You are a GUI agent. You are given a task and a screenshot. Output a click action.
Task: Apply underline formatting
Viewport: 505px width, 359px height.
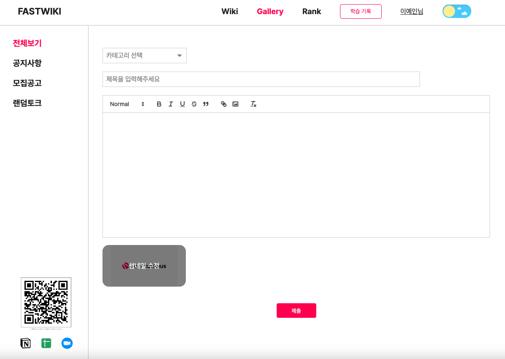[182, 104]
